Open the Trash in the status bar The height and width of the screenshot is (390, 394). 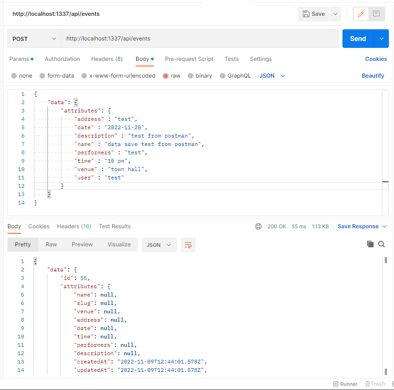375,384
